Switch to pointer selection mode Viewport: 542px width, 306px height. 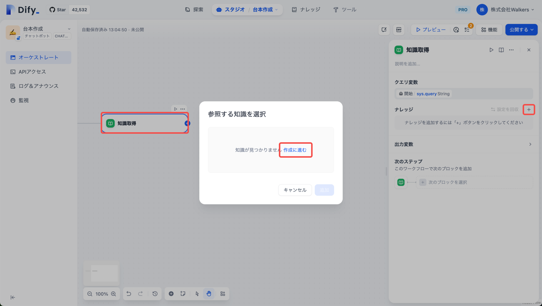[x=197, y=294]
